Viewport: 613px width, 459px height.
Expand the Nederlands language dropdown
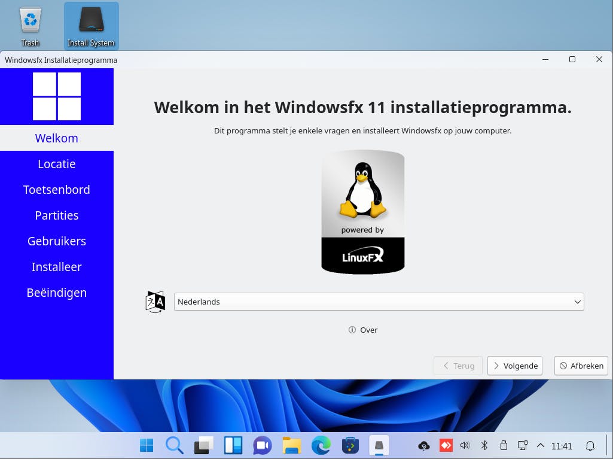[x=379, y=302]
